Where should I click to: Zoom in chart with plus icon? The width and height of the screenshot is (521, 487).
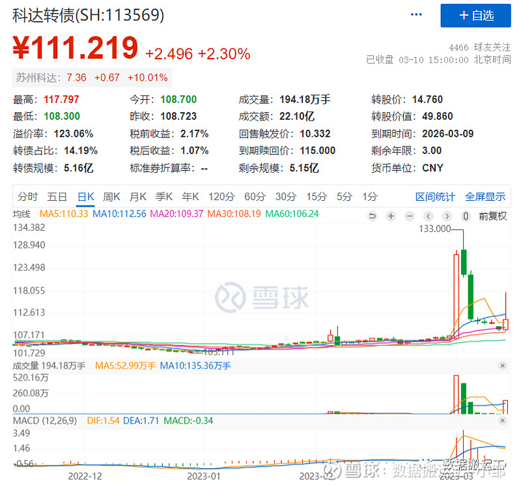pyautogui.click(x=391, y=216)
